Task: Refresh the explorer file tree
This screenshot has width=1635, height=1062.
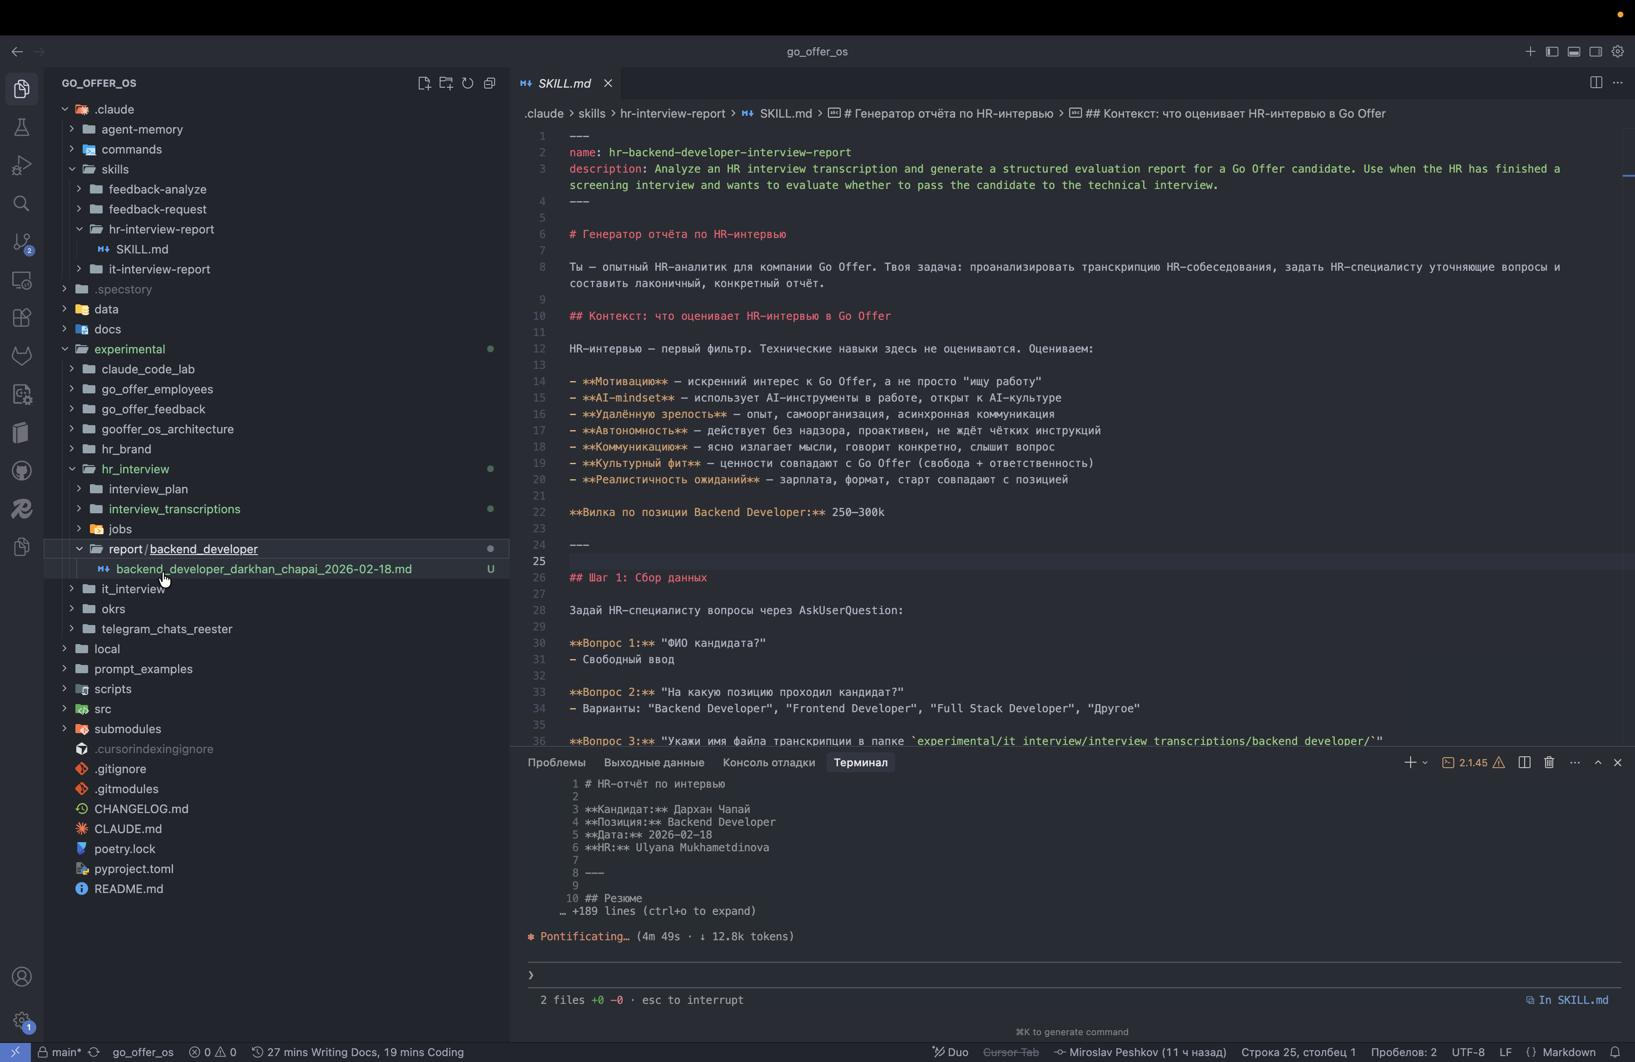Action: (x=468, y=83)
